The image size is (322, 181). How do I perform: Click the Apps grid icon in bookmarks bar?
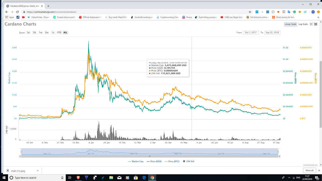7,17
